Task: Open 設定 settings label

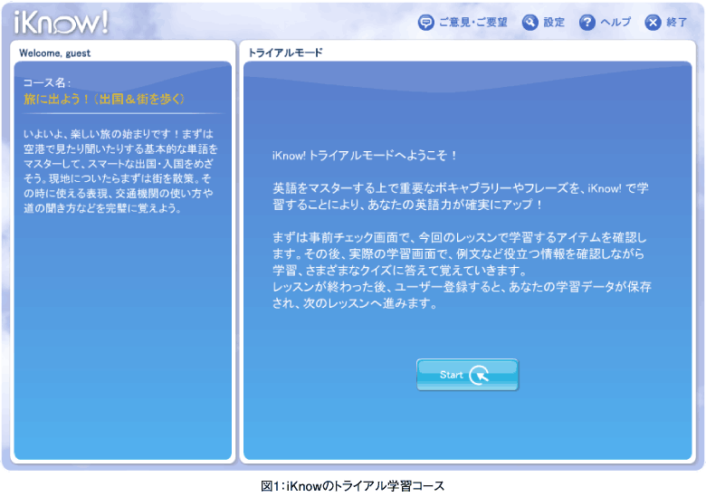Action: point(554,22)
